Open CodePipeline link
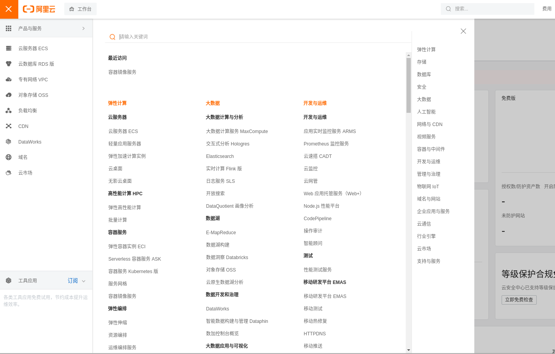 [x=318, y=218]
